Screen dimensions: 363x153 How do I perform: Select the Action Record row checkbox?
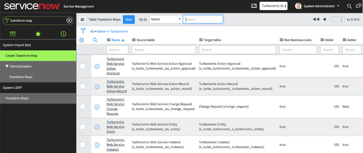tap(82, 87)
